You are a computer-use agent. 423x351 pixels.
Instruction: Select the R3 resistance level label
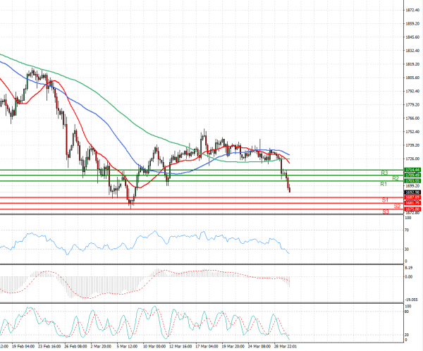[x=384, y=173]
